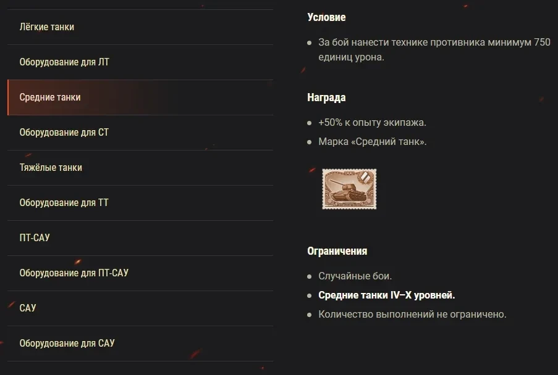558x375 pixels.
Task: Click the 750 damage condition text
Action: (425, 49)
